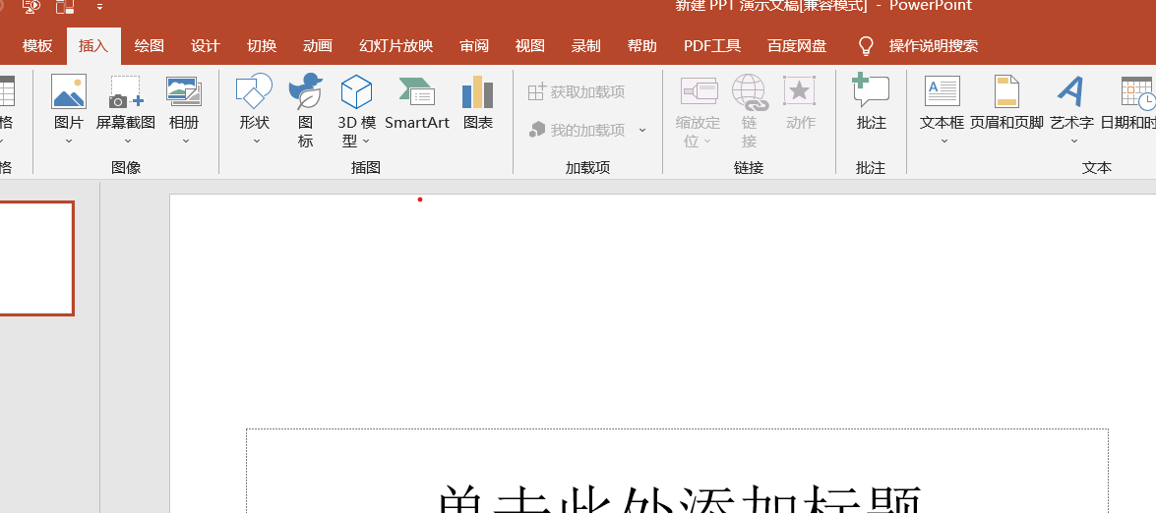Select the slide 1 thumbnail
The image size is (1156, 513).
coord(36,258)
